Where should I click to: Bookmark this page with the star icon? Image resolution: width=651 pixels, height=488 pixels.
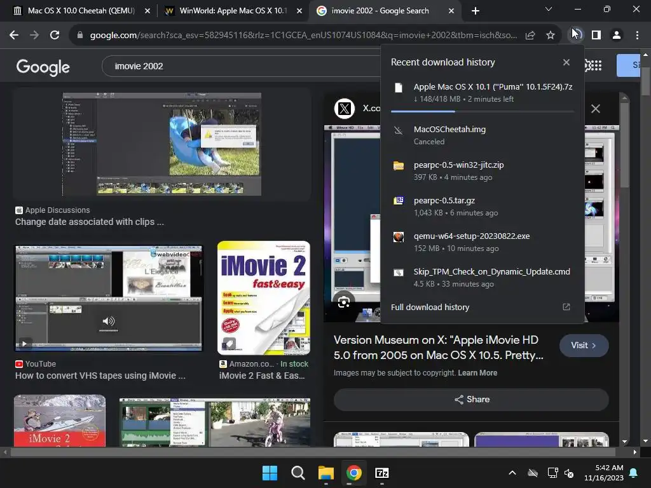click(x=551, y=36)
